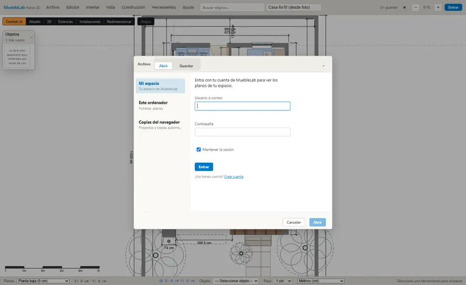Open the Vista menu
This screenshot has height=285, width=466.
(111, 7)
